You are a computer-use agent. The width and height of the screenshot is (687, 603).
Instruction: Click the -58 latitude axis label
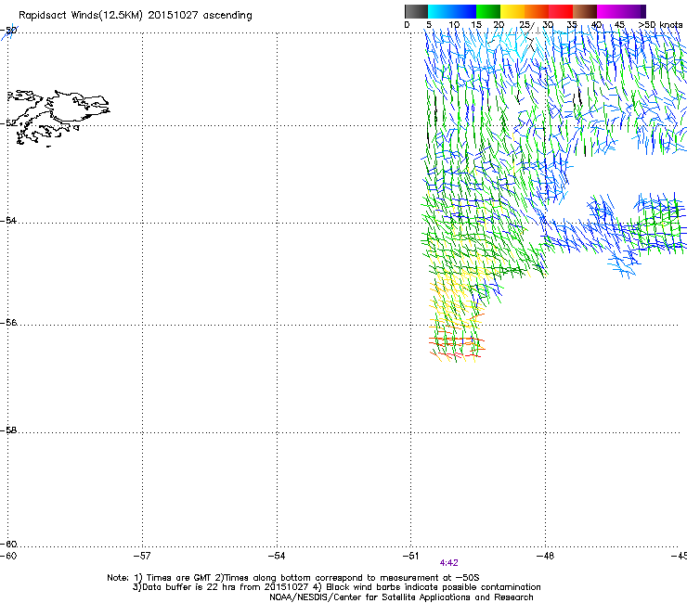[x=8, y=430]
